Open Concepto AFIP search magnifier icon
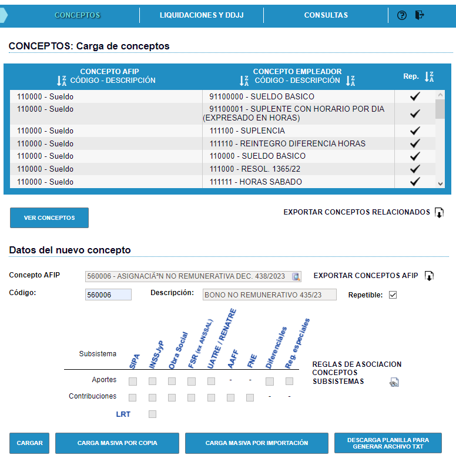The width and height of the screenshot is (456, 465). point(296,276)
